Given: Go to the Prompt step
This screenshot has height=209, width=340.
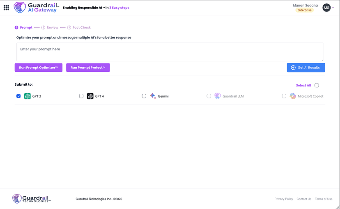Looking at the screenshot, I should coord(23,27).
